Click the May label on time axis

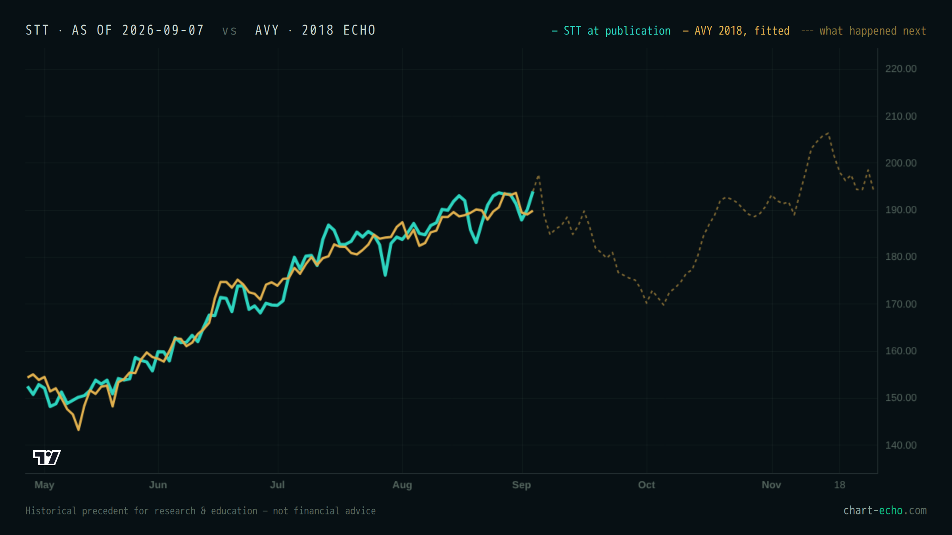(x=44, y=485)
